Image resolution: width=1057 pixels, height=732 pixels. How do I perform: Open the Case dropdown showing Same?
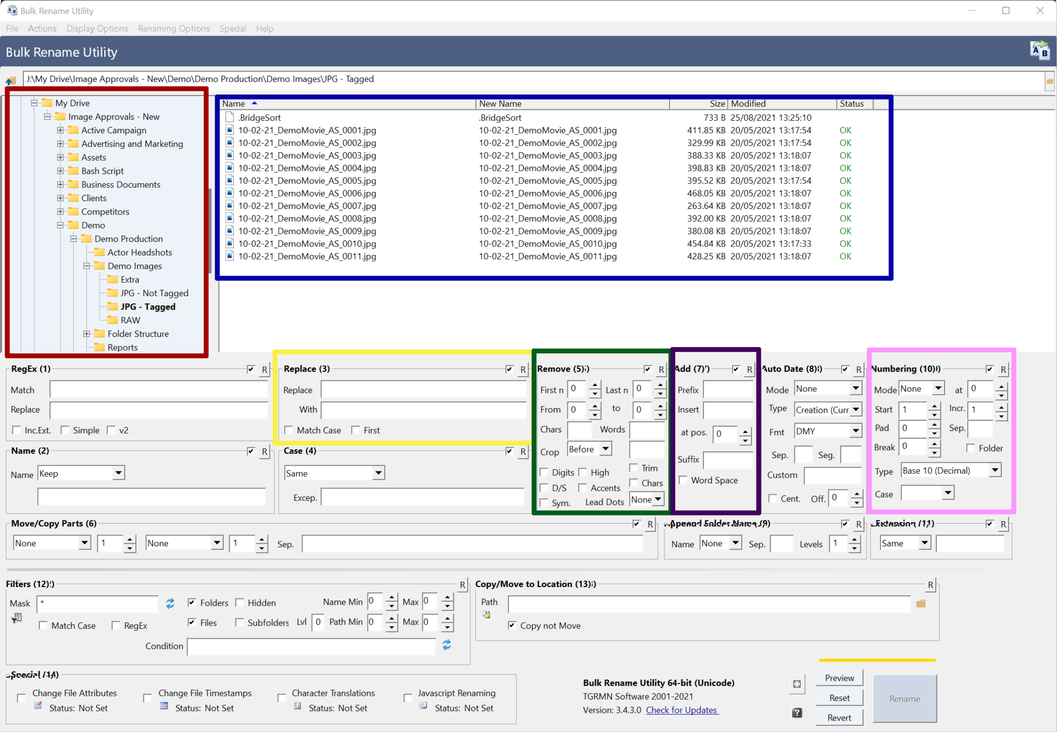(379, 473)
